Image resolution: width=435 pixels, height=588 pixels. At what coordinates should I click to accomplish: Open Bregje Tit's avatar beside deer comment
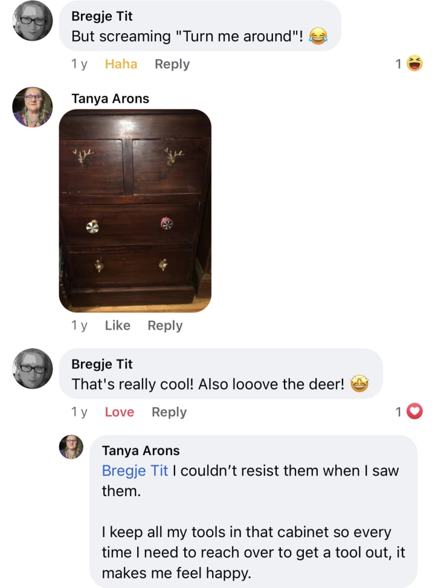pos(33,368)
